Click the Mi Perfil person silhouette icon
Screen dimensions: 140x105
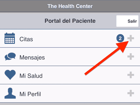click(10, 93)
